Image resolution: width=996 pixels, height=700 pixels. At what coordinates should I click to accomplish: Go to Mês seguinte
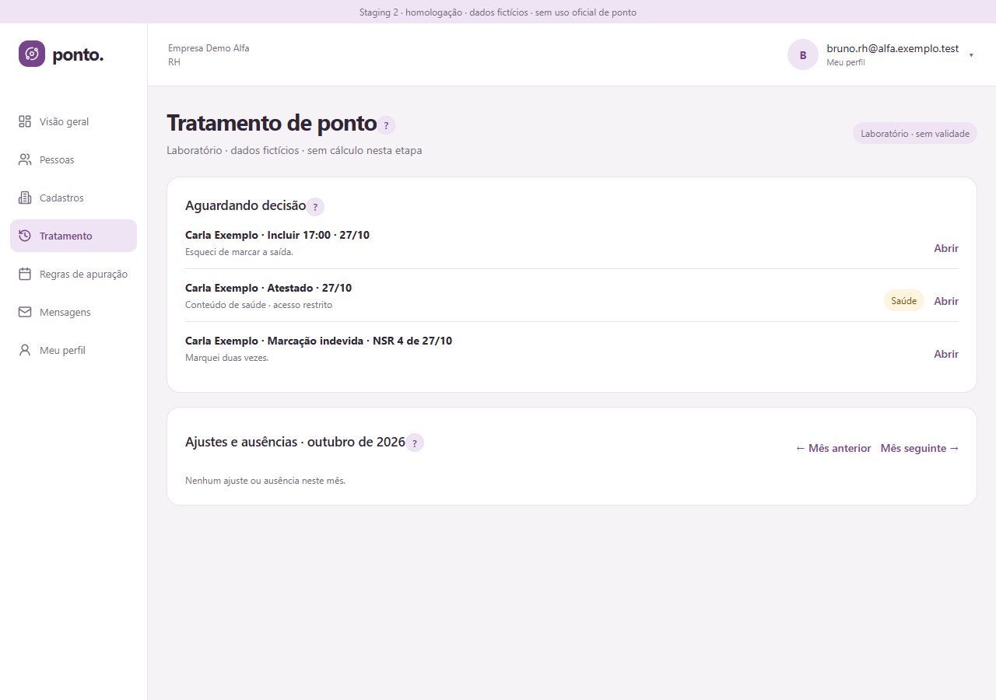920,448
